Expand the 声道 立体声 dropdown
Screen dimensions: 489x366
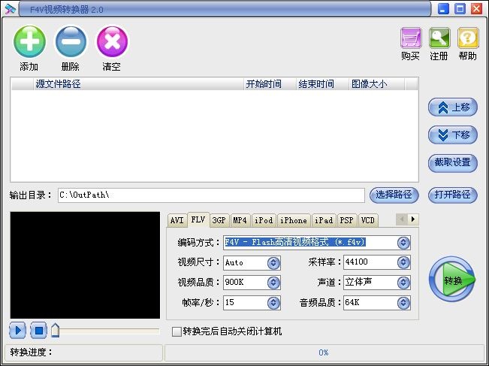coord(403,283)
